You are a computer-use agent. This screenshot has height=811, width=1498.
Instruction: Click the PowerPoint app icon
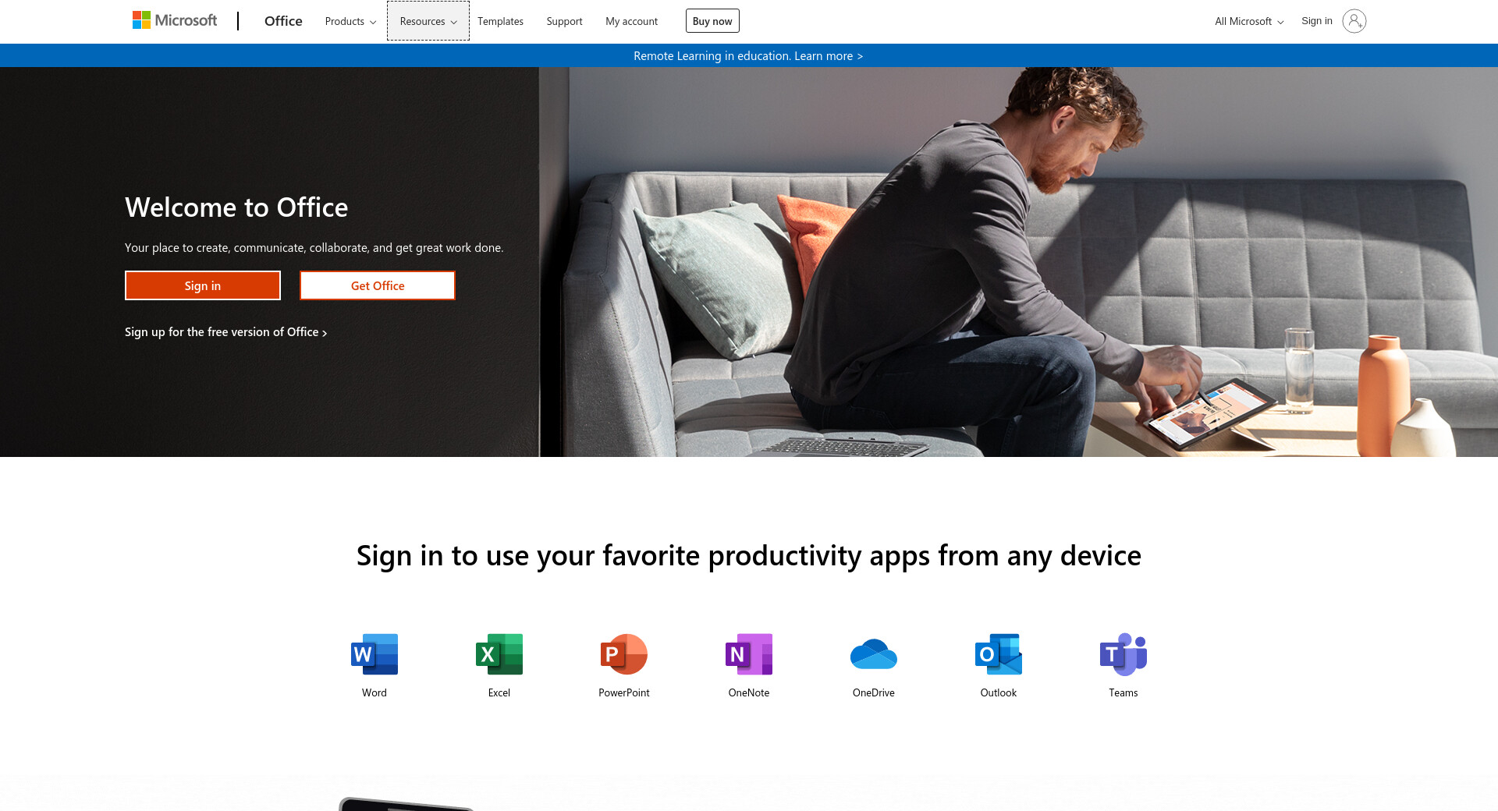point(624,654)
